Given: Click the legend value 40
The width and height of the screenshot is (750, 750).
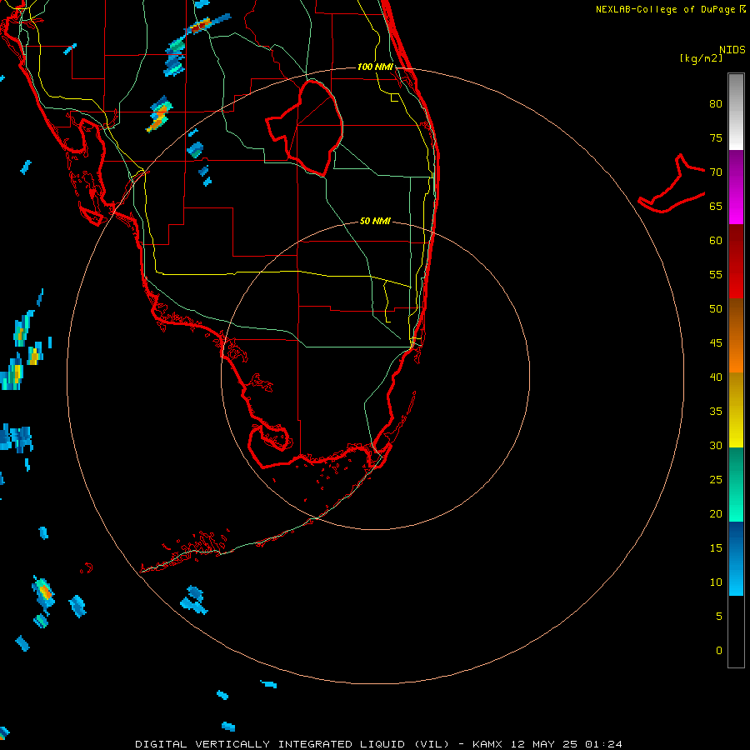Looking at the screenshot, I should click(716, 377).
